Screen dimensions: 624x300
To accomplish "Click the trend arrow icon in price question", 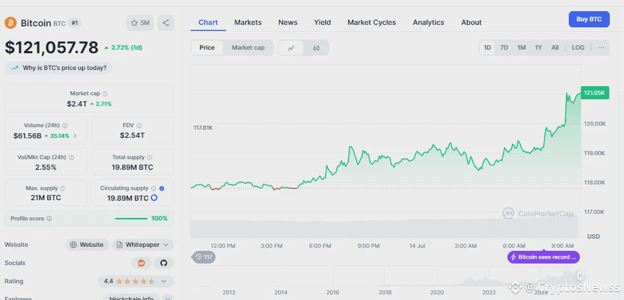I will (x=15, y=68).
